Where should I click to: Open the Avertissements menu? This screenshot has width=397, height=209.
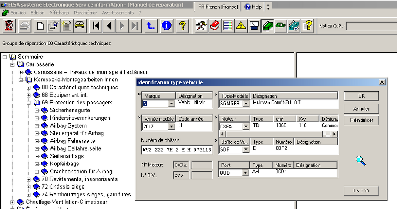118,13
